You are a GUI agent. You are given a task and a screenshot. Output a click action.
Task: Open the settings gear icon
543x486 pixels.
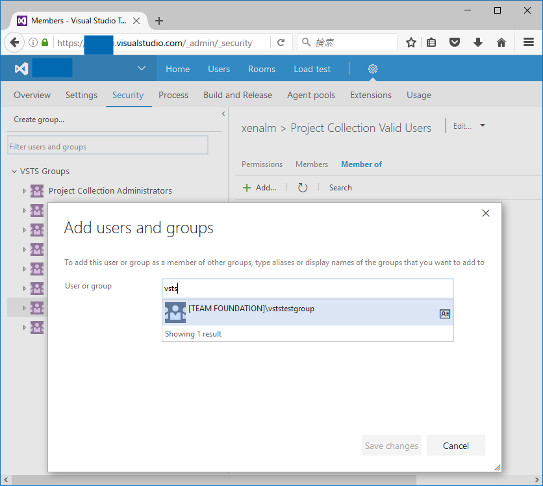373,69
